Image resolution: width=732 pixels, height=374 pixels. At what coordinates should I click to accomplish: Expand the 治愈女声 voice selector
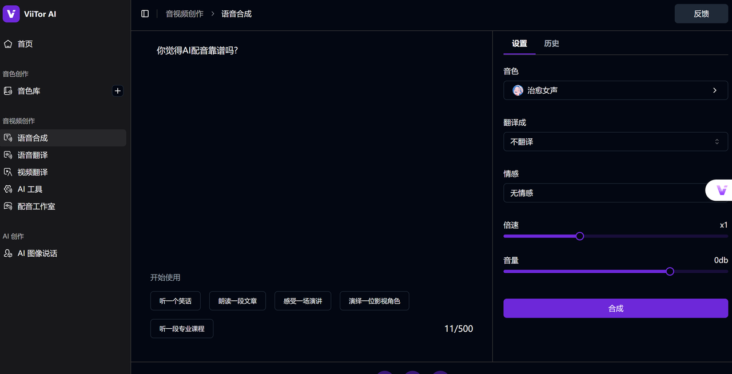pyautogui.click(x=615, y=90)
